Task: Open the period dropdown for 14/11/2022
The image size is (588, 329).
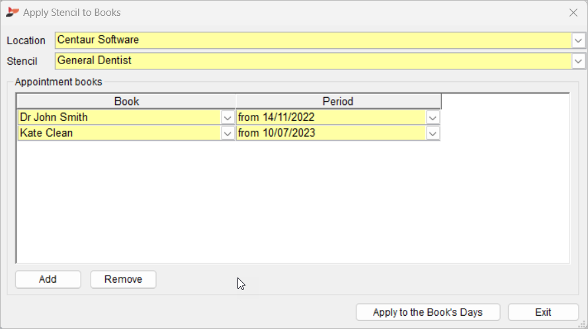Action: (x=433, y=118)
